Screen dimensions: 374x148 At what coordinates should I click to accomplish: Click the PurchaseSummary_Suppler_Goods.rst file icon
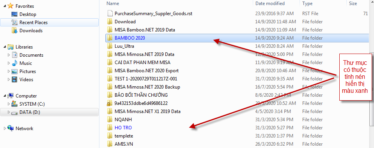click(110, 14)
